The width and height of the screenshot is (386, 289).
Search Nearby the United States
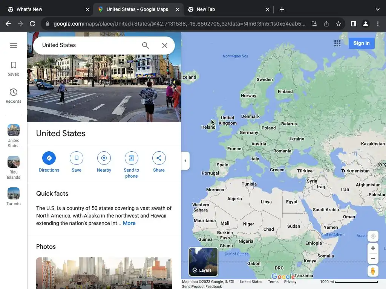104,162
